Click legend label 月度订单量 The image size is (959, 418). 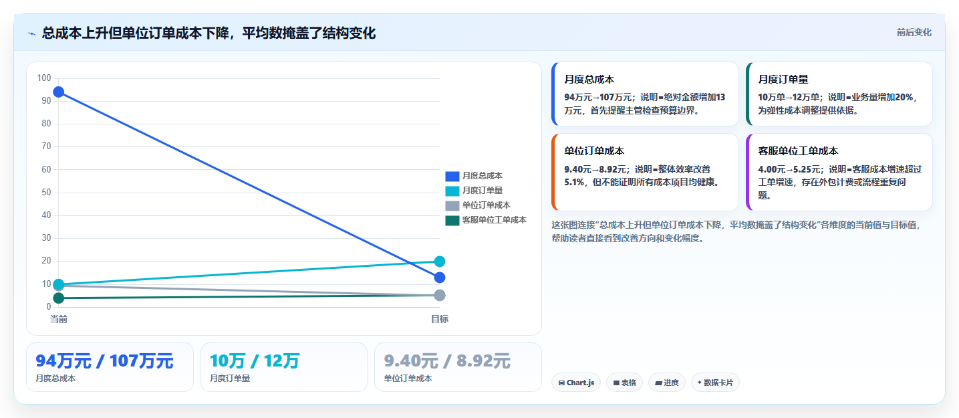(x=483, y=191)
